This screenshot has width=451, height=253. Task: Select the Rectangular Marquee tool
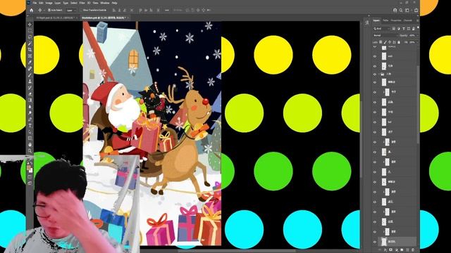30,31
